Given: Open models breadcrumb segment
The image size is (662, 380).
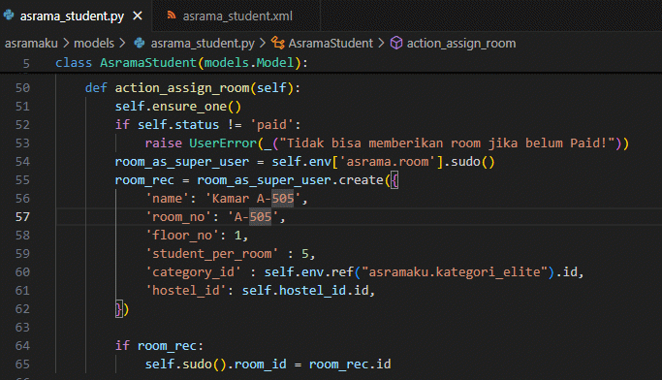Looking at the screenshot, I should click(94, 43).
